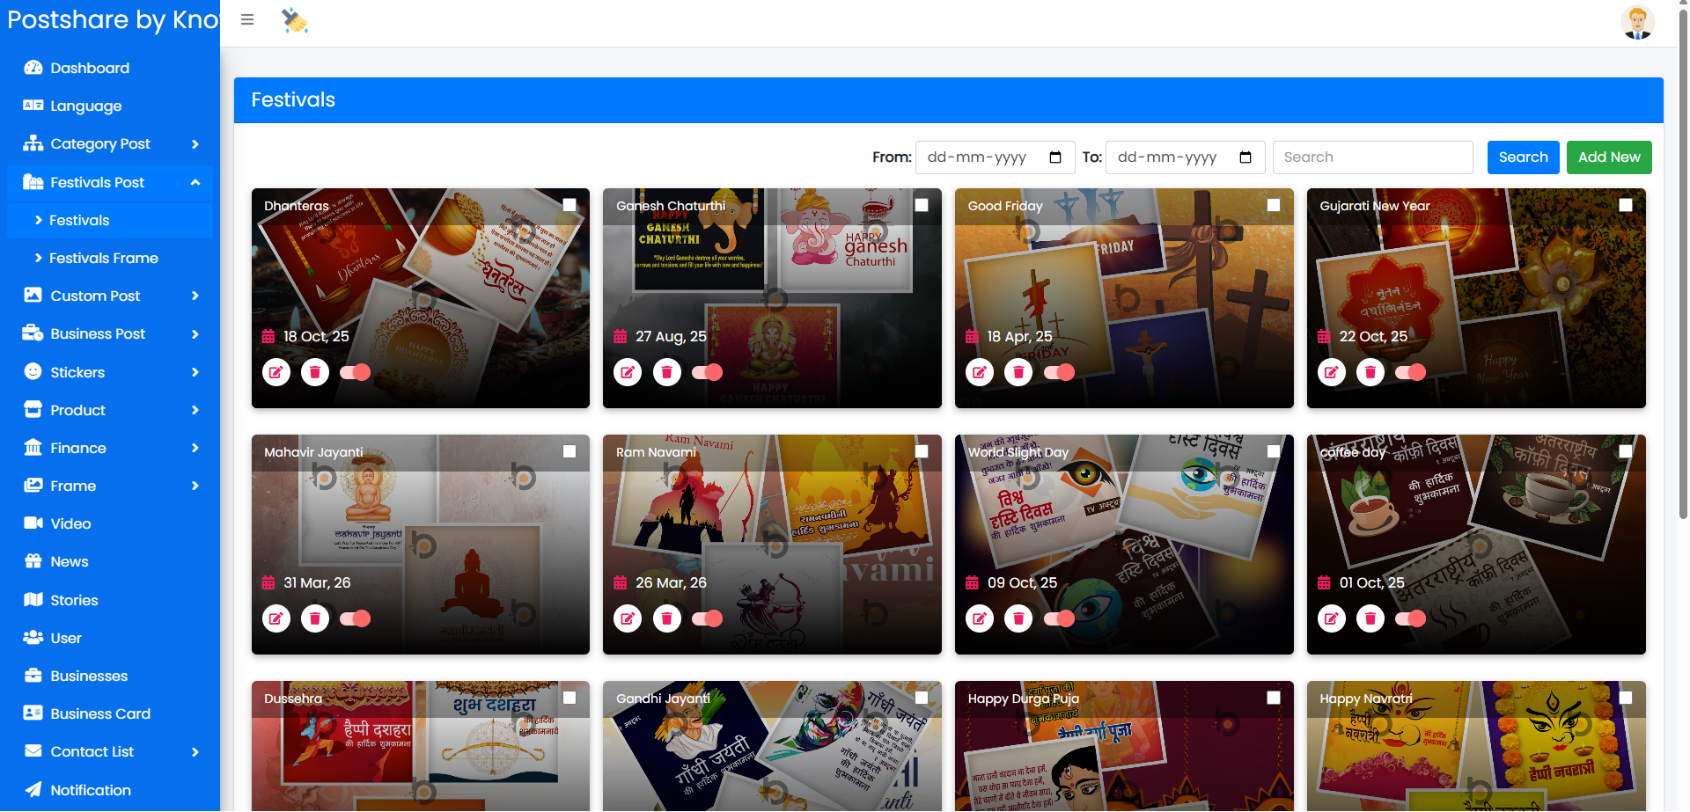Image resolution: width=1690 pixels, height=812 pixels.
Task: Toggle Dhanteras status switch
Action: pos(356,372)
